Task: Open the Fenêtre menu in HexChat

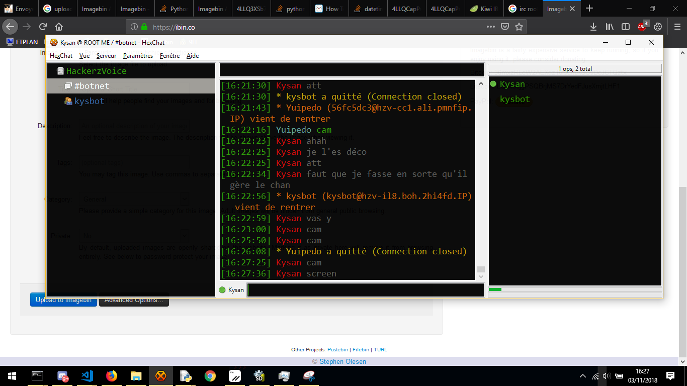Action: point(169,56)
